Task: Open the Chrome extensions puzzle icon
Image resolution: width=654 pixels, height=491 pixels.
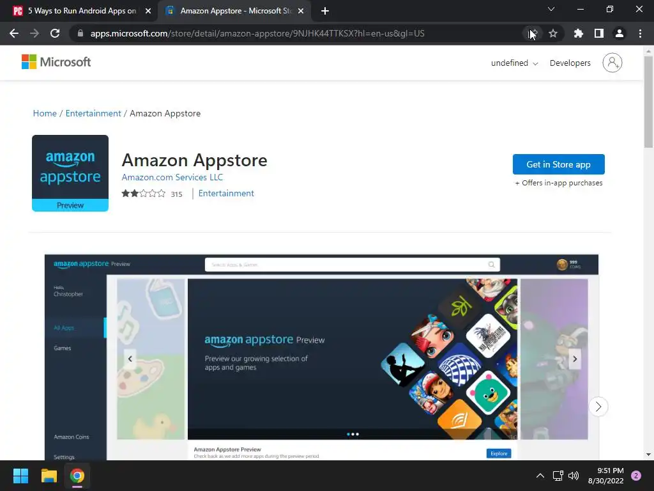Action: [x=578, y=33]
